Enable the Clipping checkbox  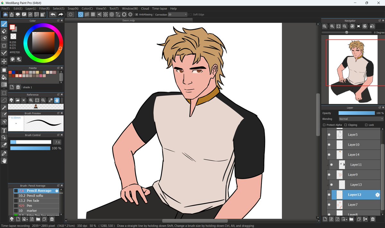click(346, 125)
